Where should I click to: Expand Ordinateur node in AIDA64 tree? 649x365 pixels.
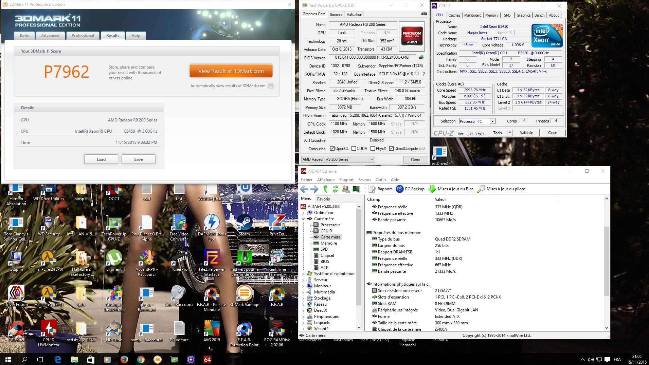(303, 213)
